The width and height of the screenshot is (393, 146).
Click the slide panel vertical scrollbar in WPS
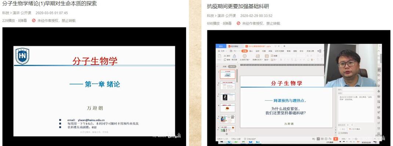pyautogui.click(x=237, y=76)
